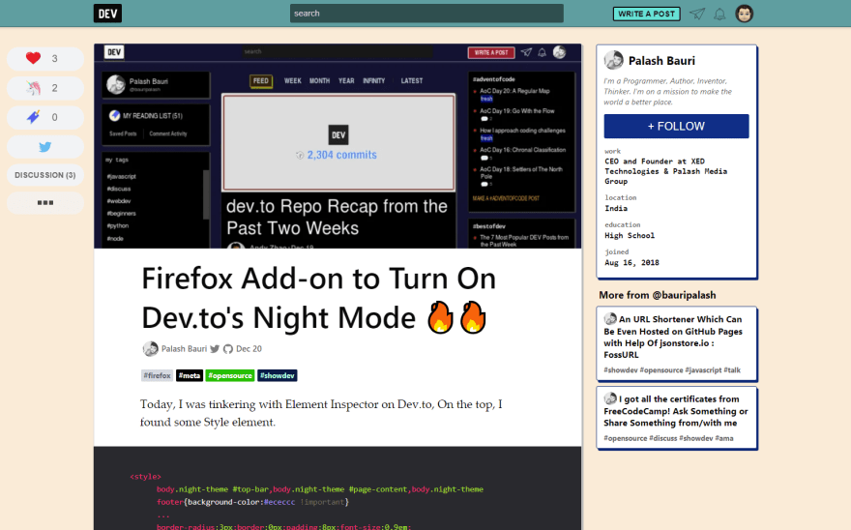The height and width of the screenshot is (530, 851).
Task: Click 'High School' education text
Action: tap(630, 235)
